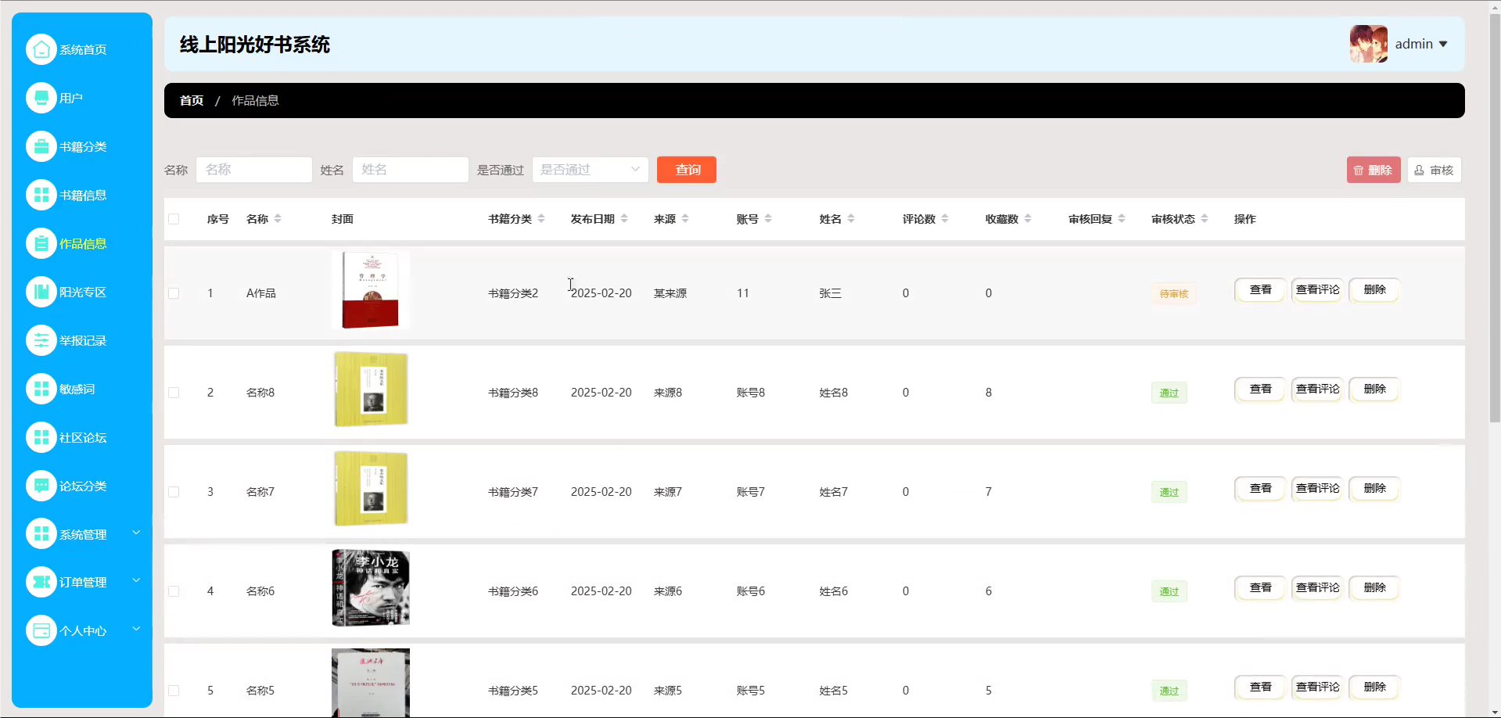This screenshot has height=718, width=1501.
Task: Sort by 姓名 column arrows
Action: pos(851,219)
